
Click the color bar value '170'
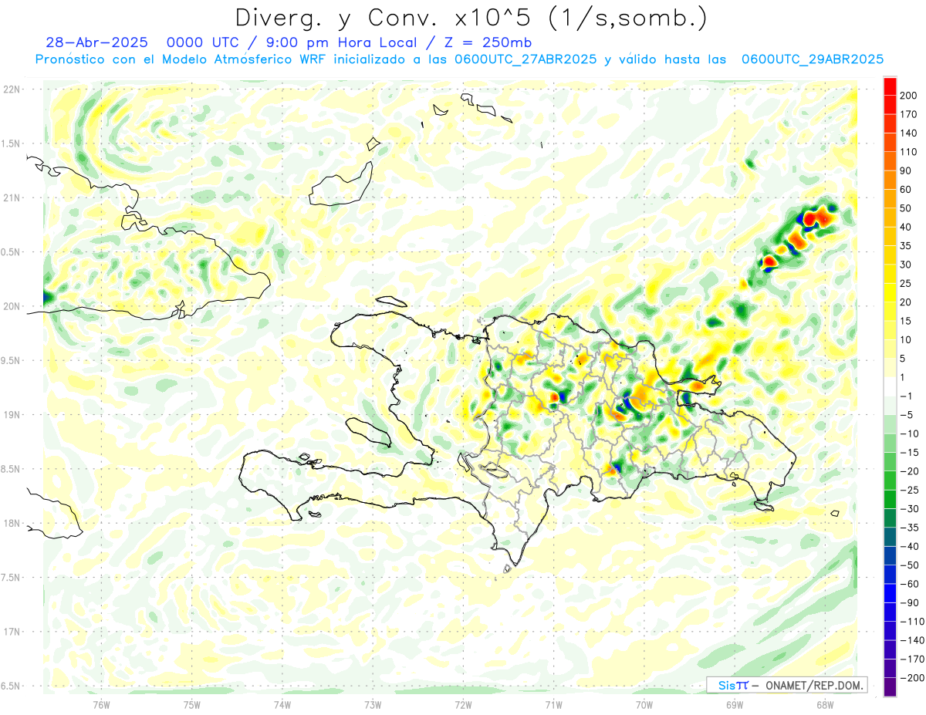tap(909, 114)
